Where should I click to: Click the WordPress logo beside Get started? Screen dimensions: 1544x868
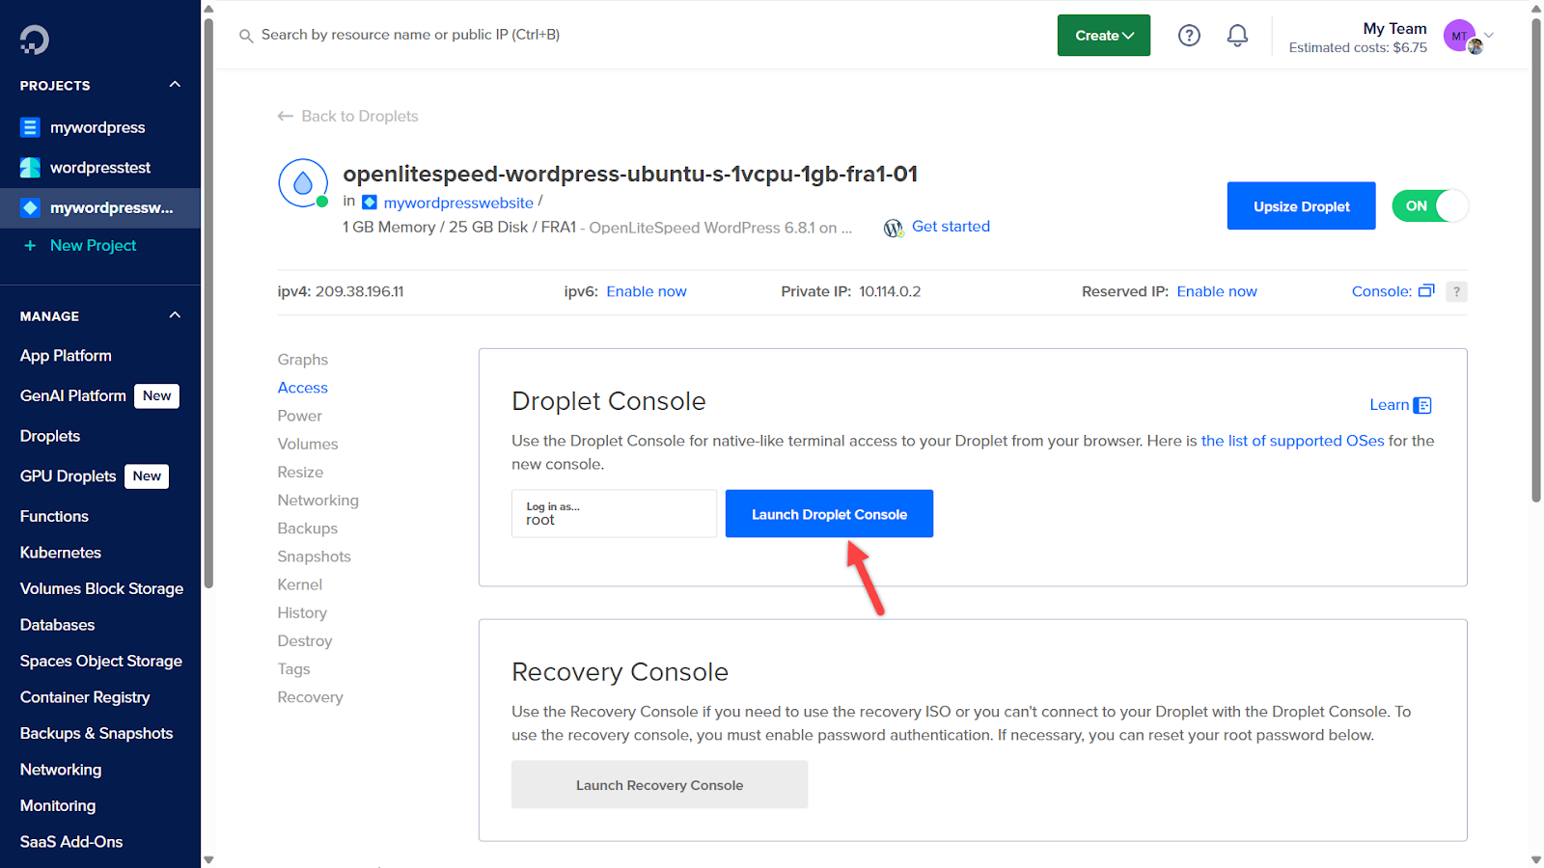(x=894, y=228)
